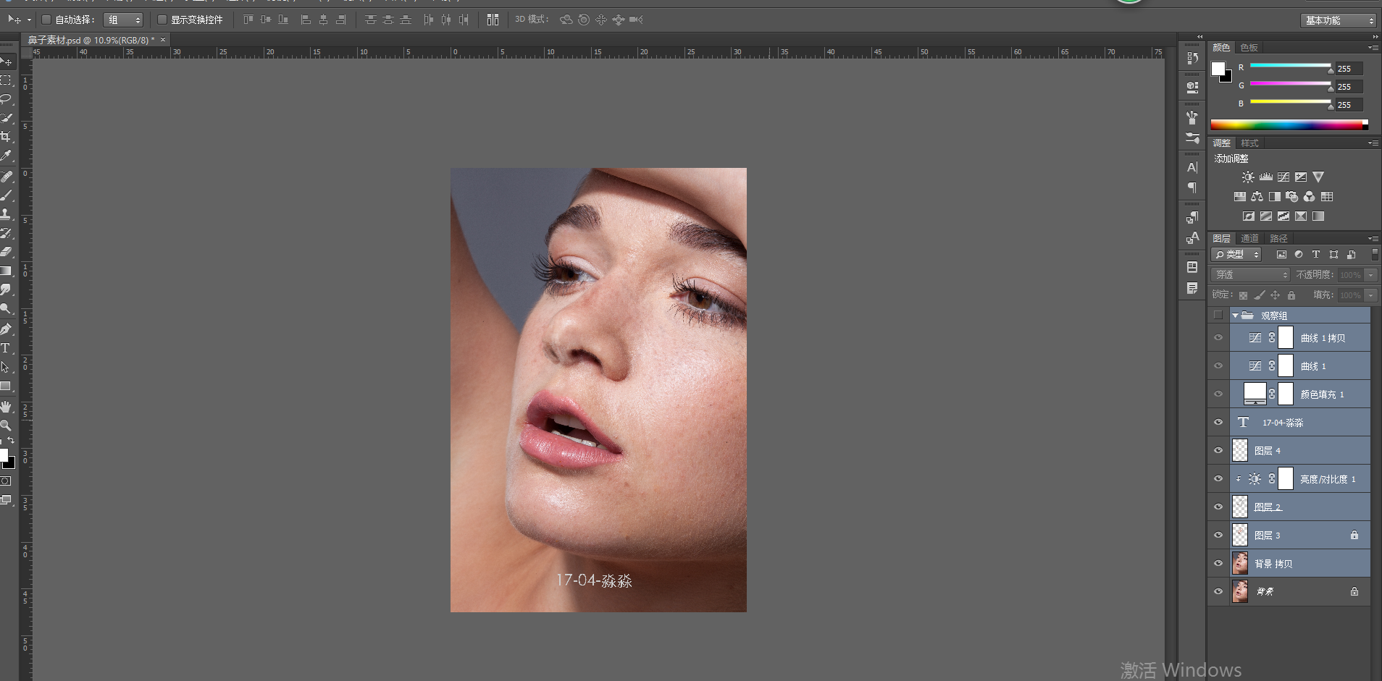
Task: Open the Paragraph panel icon
Action: pos(1192,188)
